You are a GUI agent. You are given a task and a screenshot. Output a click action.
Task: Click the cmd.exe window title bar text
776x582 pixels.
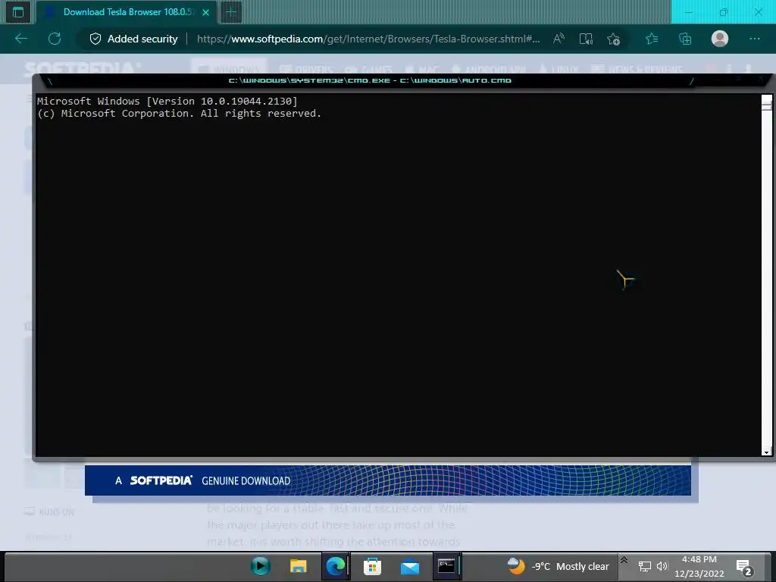point(370,80)
